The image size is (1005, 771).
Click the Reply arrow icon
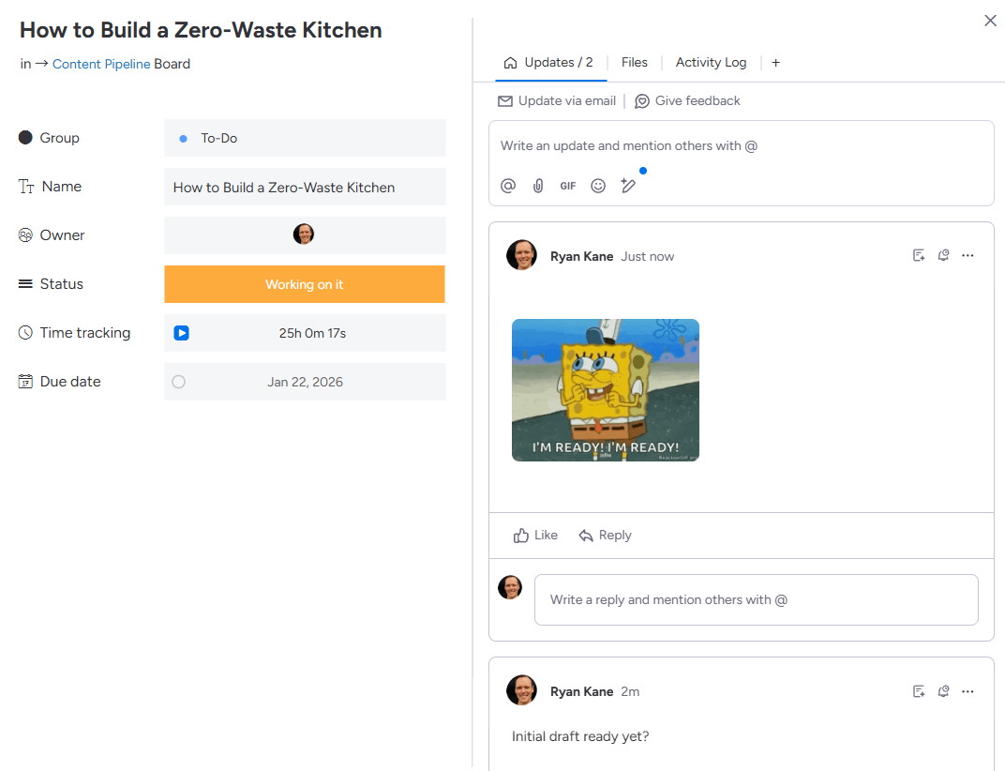pos(586,536)
